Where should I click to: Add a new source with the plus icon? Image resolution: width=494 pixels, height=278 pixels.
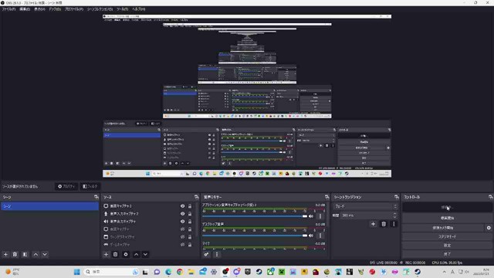pos(107,254)
